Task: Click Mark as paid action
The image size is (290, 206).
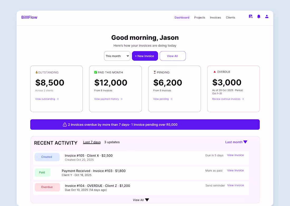Action: (x=214, y=170)
